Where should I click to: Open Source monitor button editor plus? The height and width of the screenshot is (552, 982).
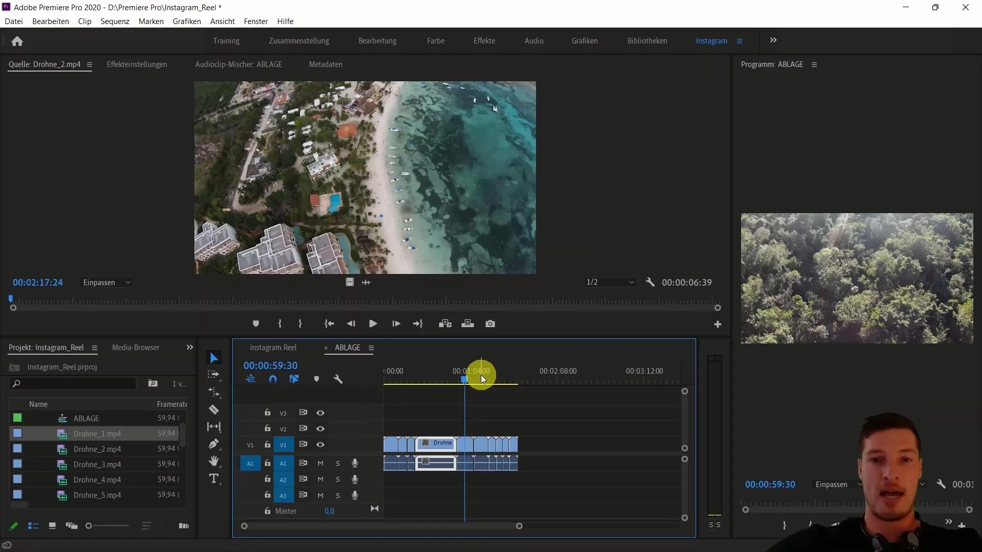click(718, 324)
